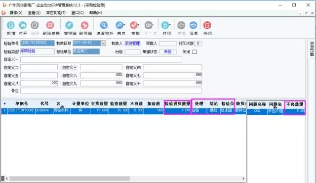Click the 打开 (open) toolbar icon

tap(23, 25)
